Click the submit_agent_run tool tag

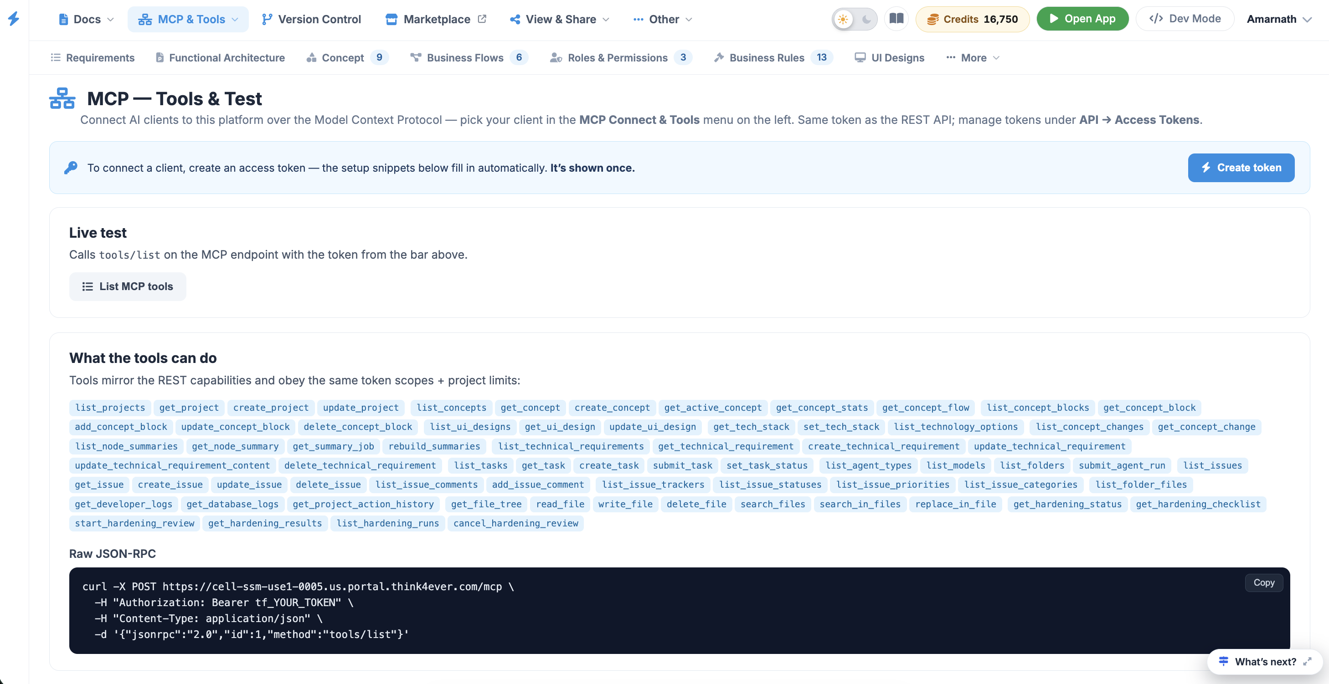[x=1122, y=465]
